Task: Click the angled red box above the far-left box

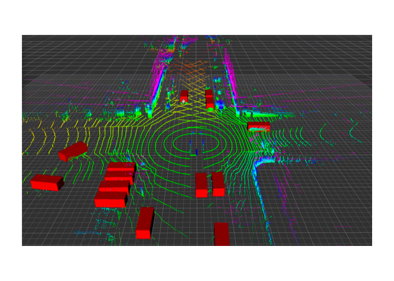Action: pos(73,151)
